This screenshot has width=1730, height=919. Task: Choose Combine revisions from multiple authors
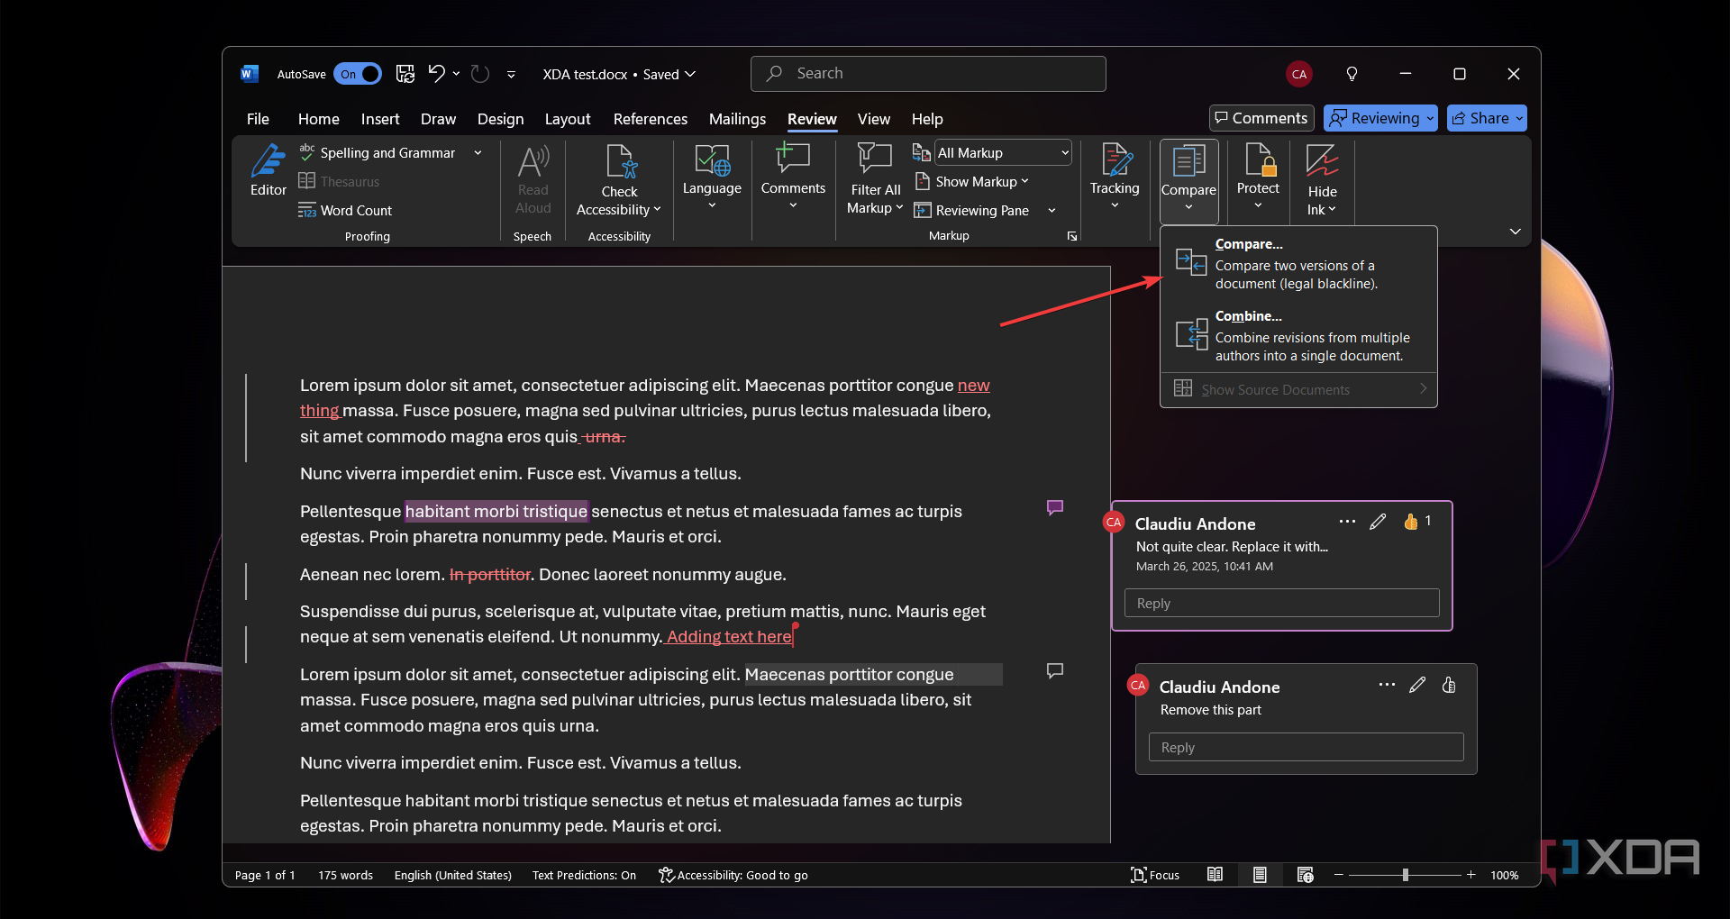point(1298,335)
